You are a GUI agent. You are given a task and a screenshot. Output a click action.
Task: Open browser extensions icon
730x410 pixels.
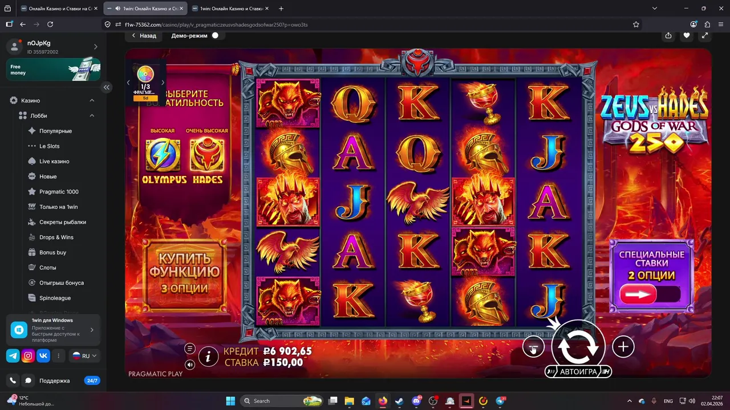tap(707, 24)
